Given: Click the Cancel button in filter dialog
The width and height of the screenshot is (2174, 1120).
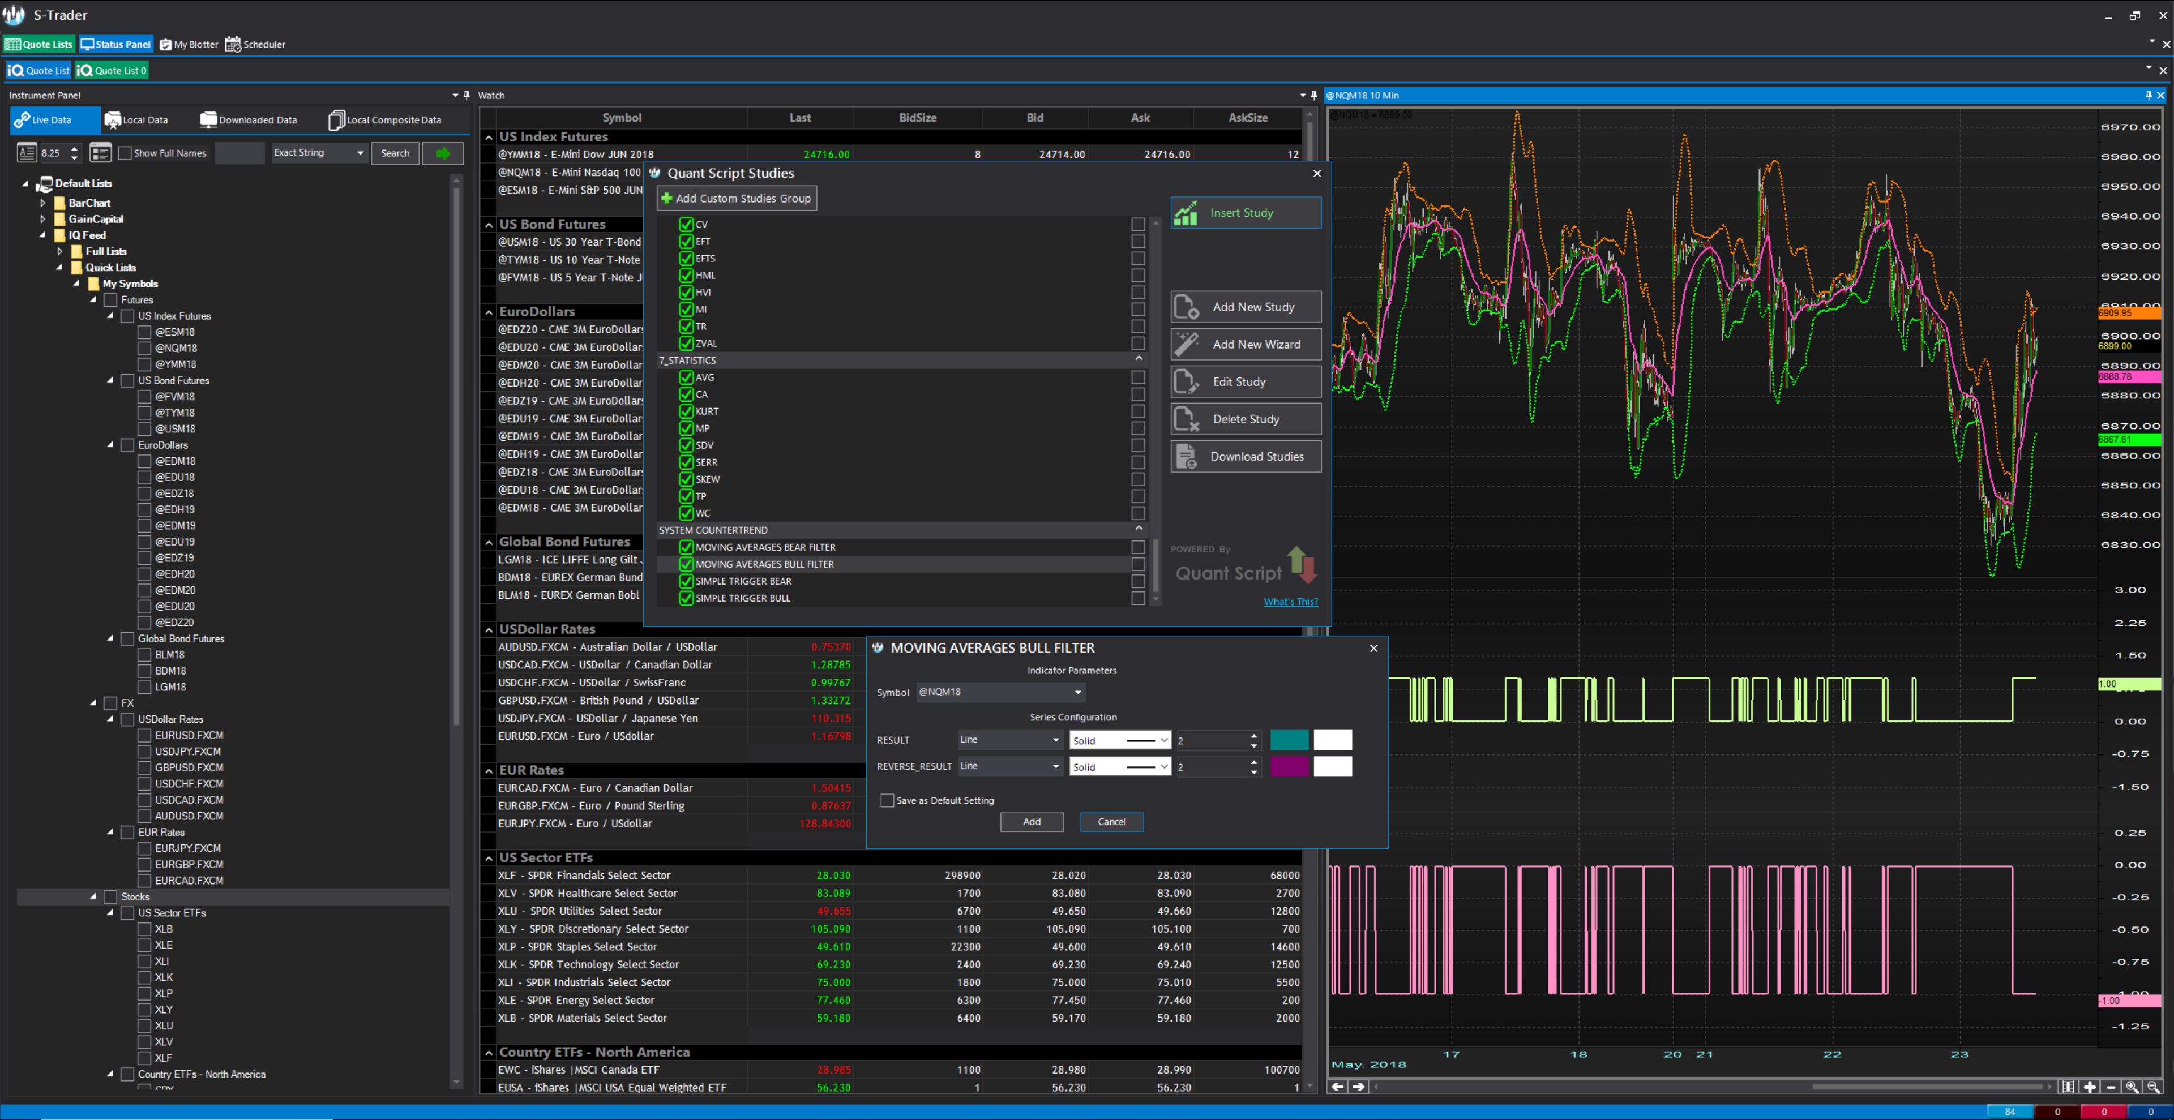Looking at the screenshot, I should pos(1111,821).
